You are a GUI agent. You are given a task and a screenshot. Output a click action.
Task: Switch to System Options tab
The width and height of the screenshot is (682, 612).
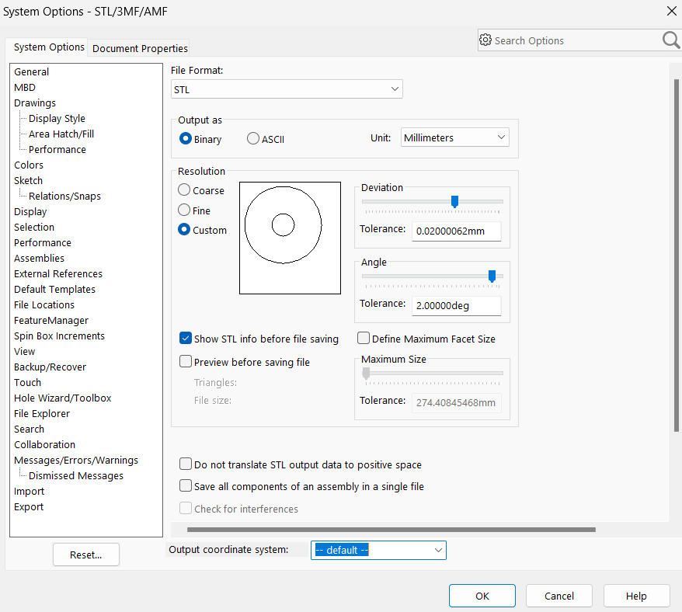click(49, 47)
